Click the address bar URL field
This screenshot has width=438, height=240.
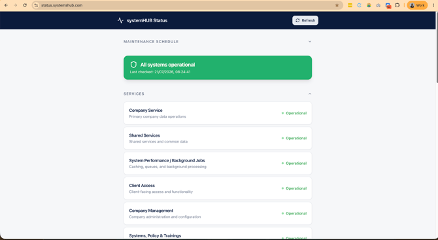(x=187, y=5)
